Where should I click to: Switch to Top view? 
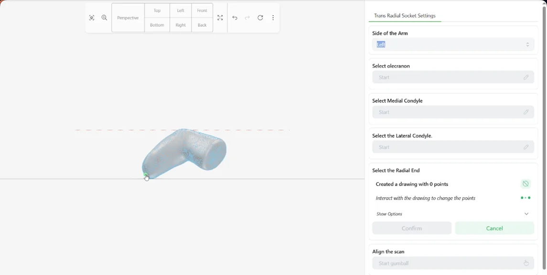tap(157, 11)
